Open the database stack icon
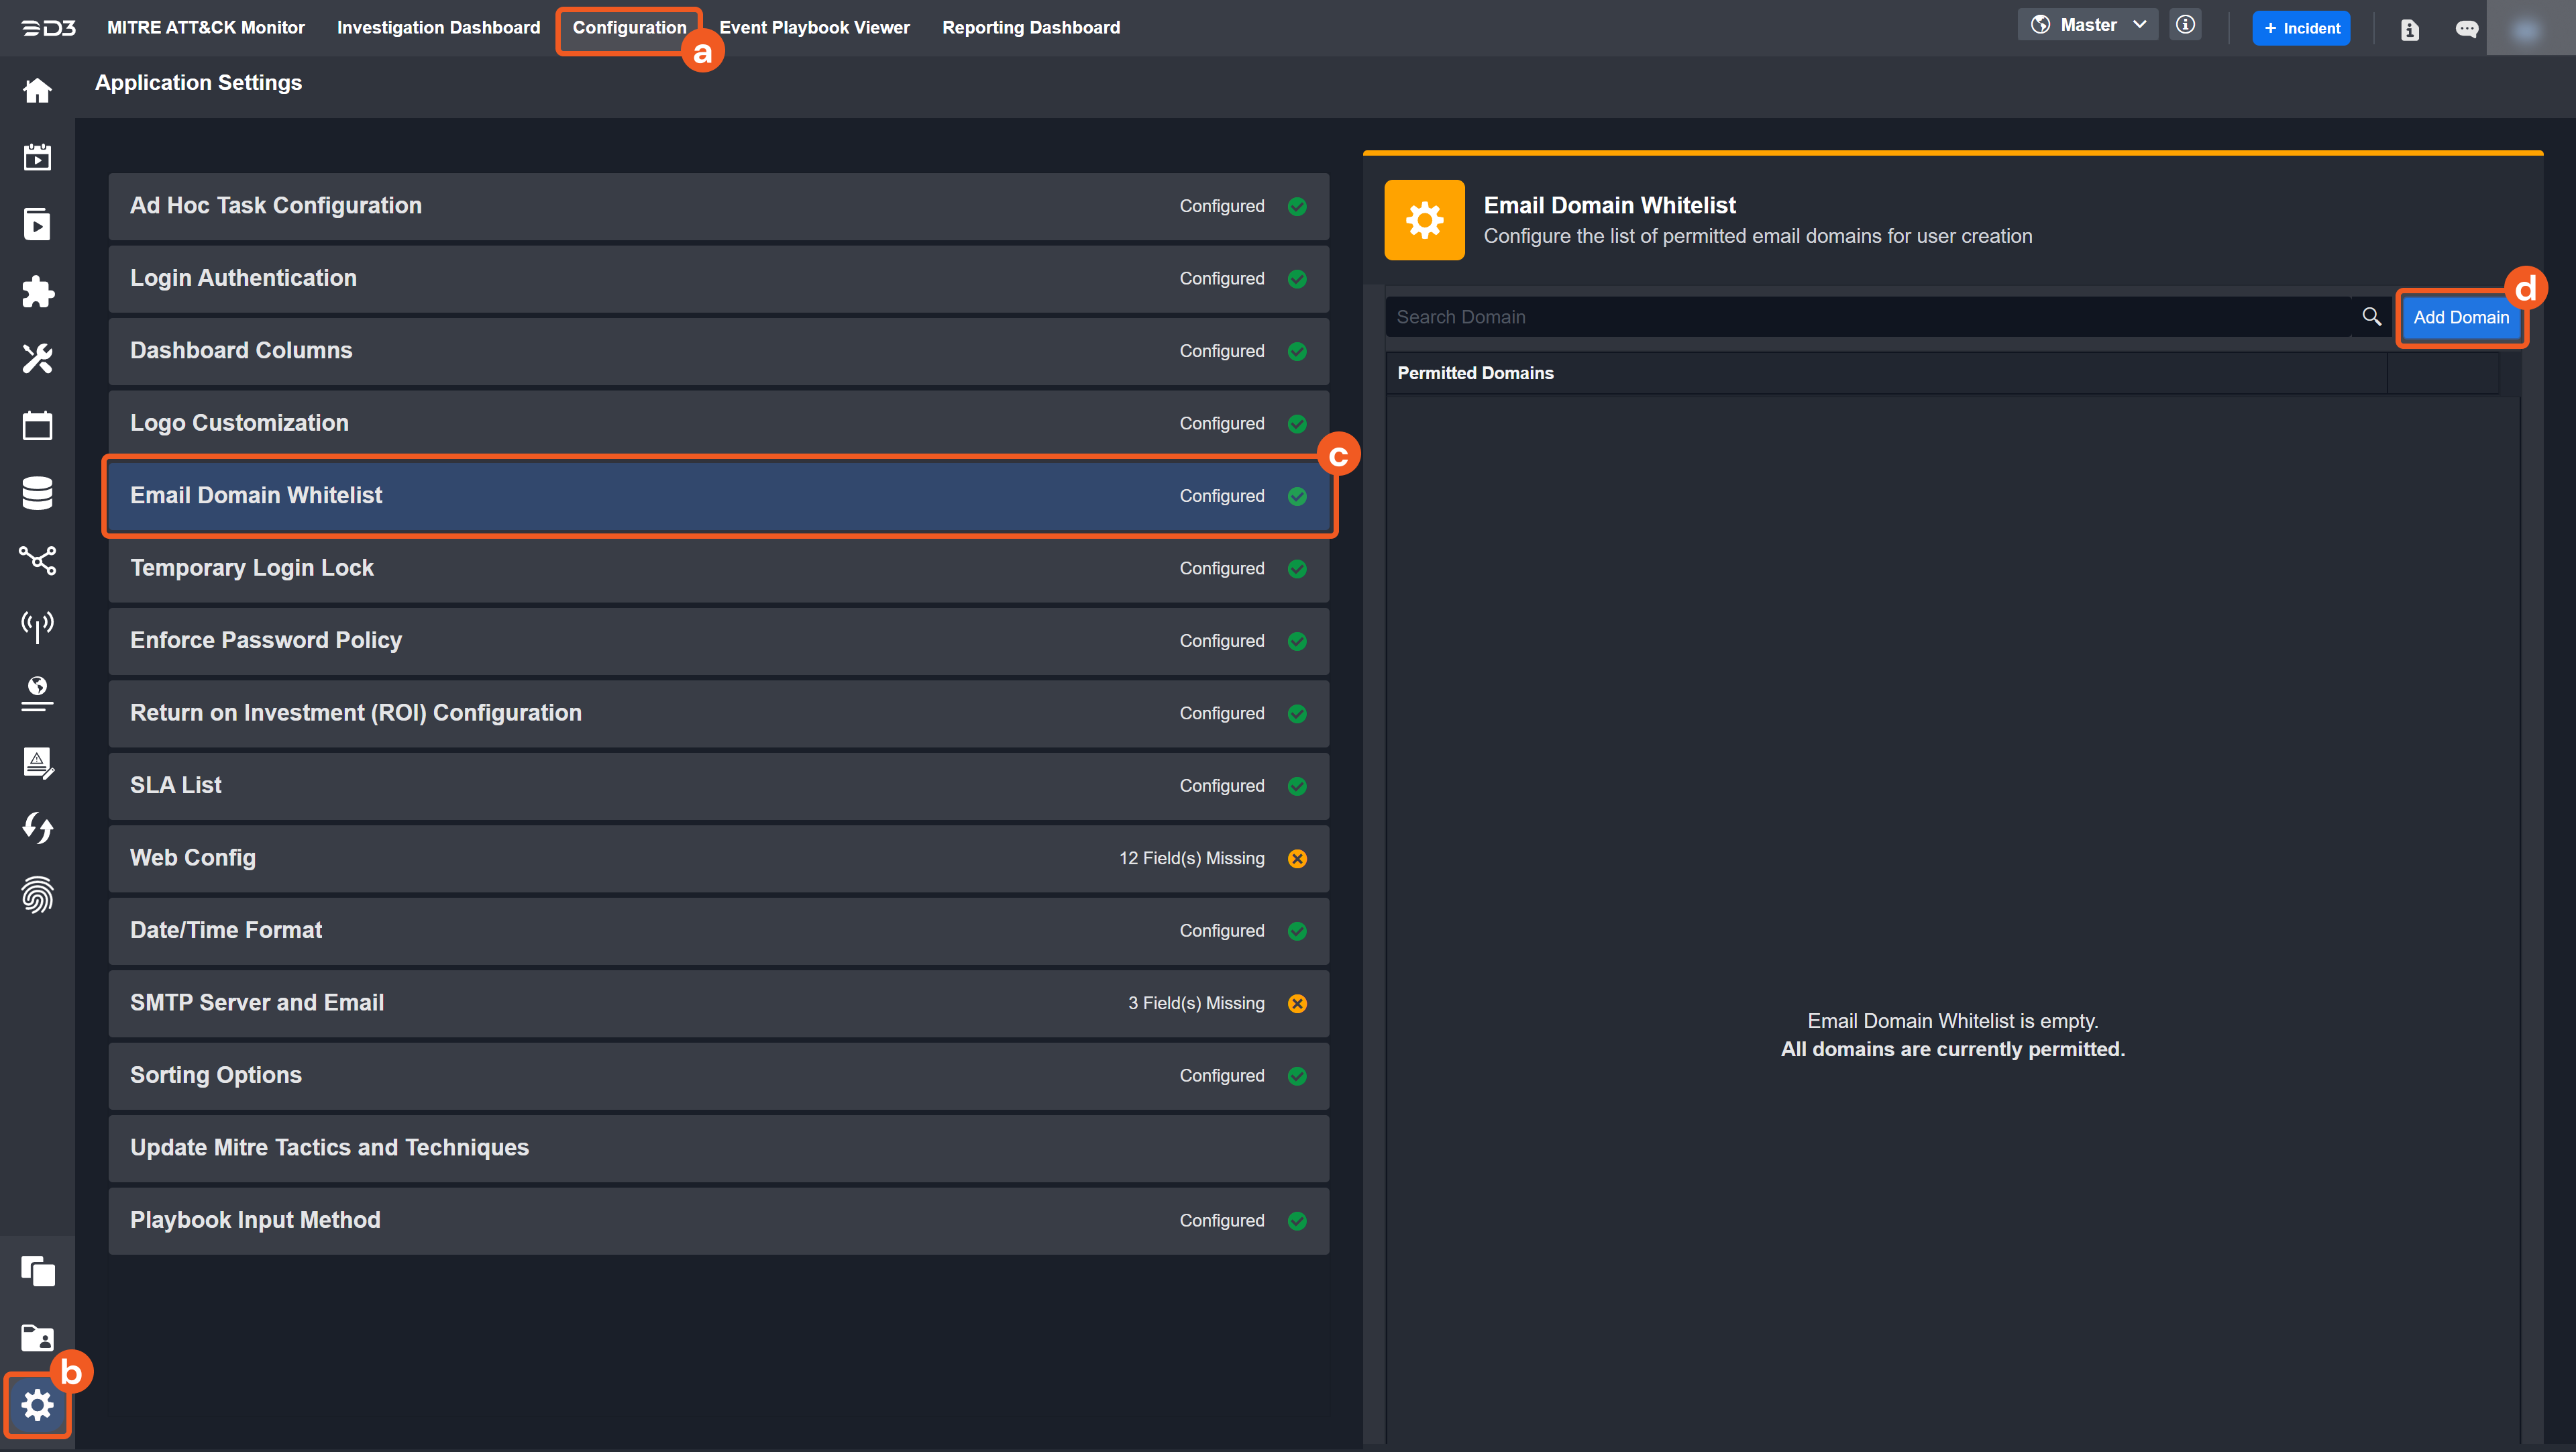Screen dimensions: 2576x1452 [37, 493]
